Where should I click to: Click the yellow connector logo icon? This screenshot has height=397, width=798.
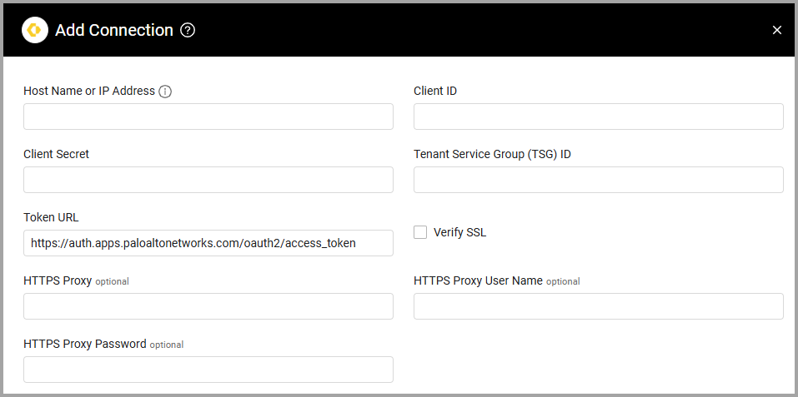click(x=35, y=30)
